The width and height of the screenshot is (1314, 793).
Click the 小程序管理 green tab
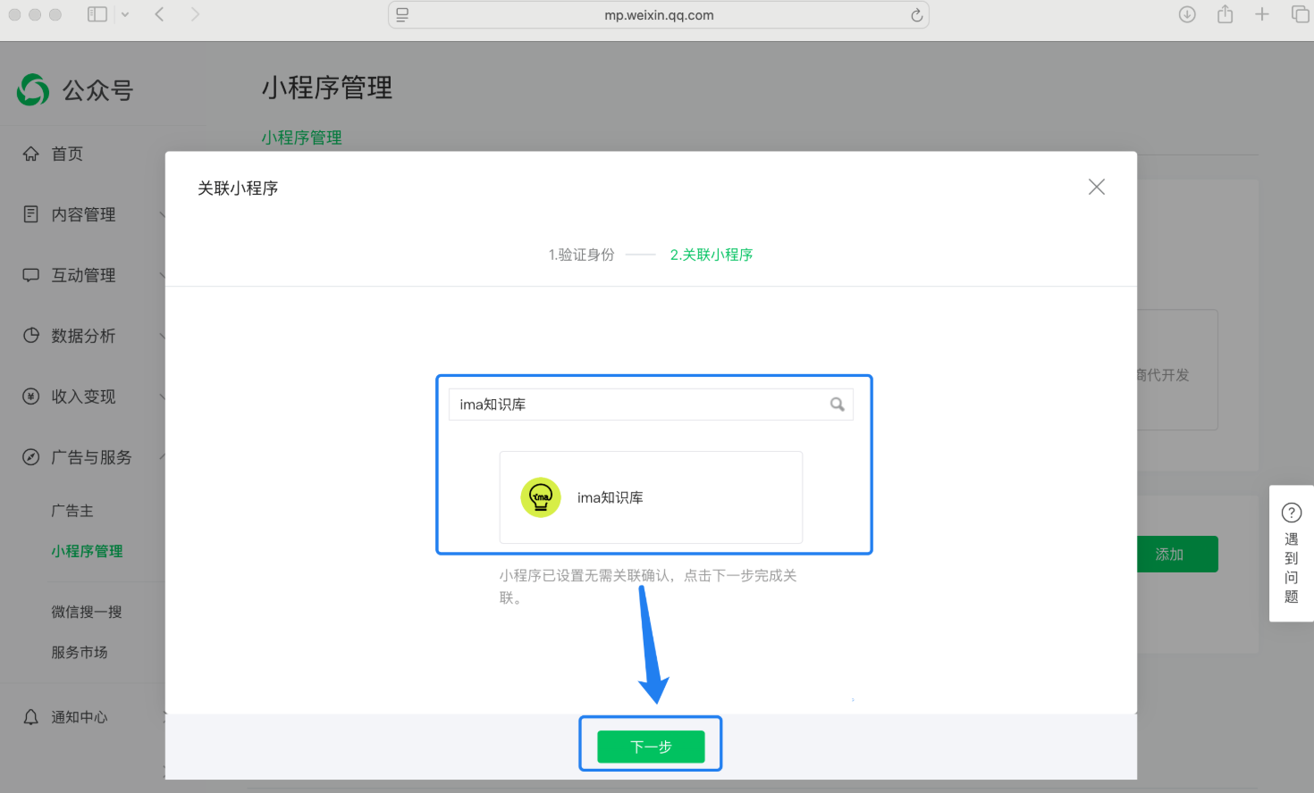tap(302, 138)
